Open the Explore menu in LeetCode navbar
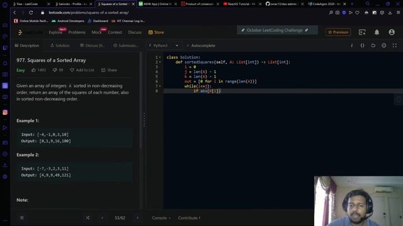The image size is (403, 226). coord(55,32)
